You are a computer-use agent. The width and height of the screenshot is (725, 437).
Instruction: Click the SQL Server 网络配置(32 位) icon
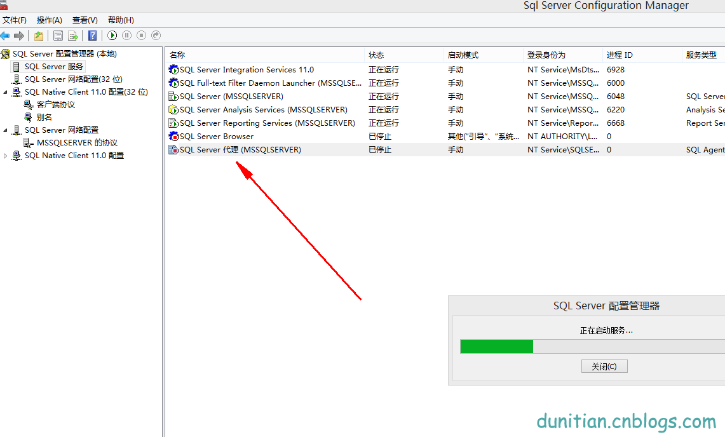(x=17, y=79)
